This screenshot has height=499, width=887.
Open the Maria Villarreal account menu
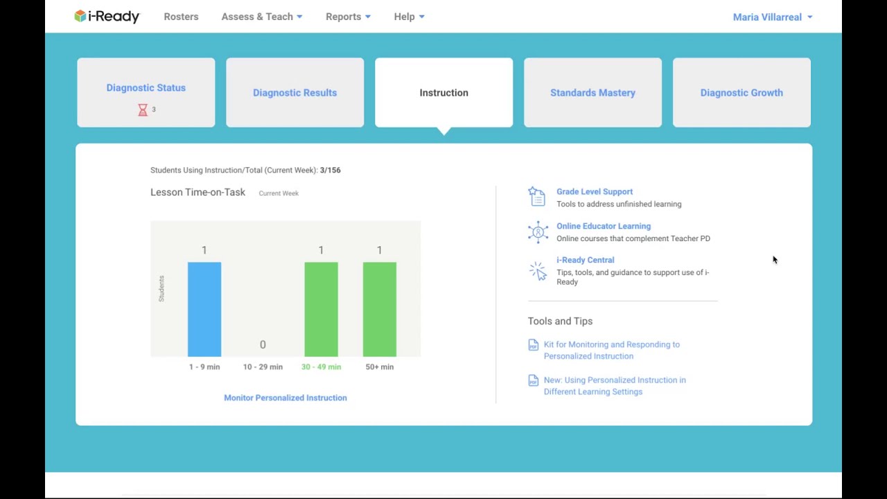coord(773,17)
